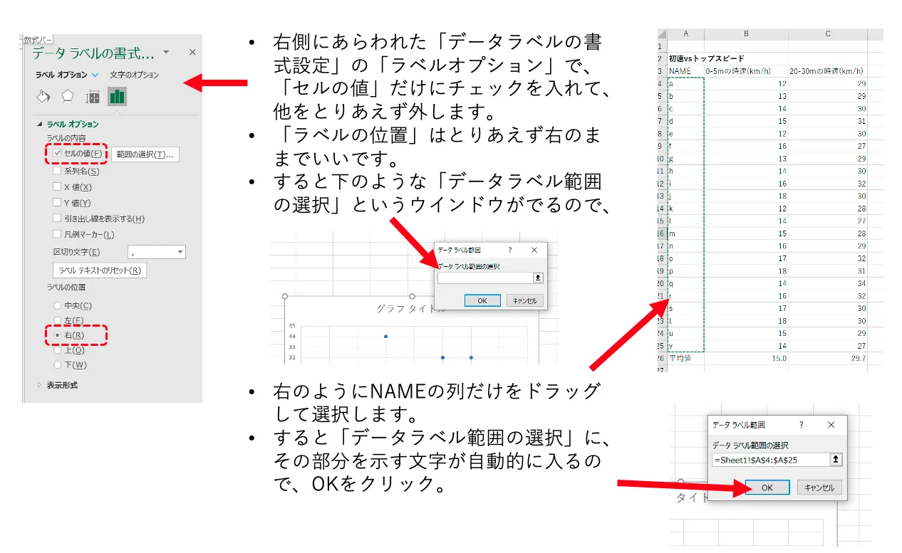Close the データ ラベルの書式設定 pane with X
Viewport: 902px width, 553px height.
192,53
